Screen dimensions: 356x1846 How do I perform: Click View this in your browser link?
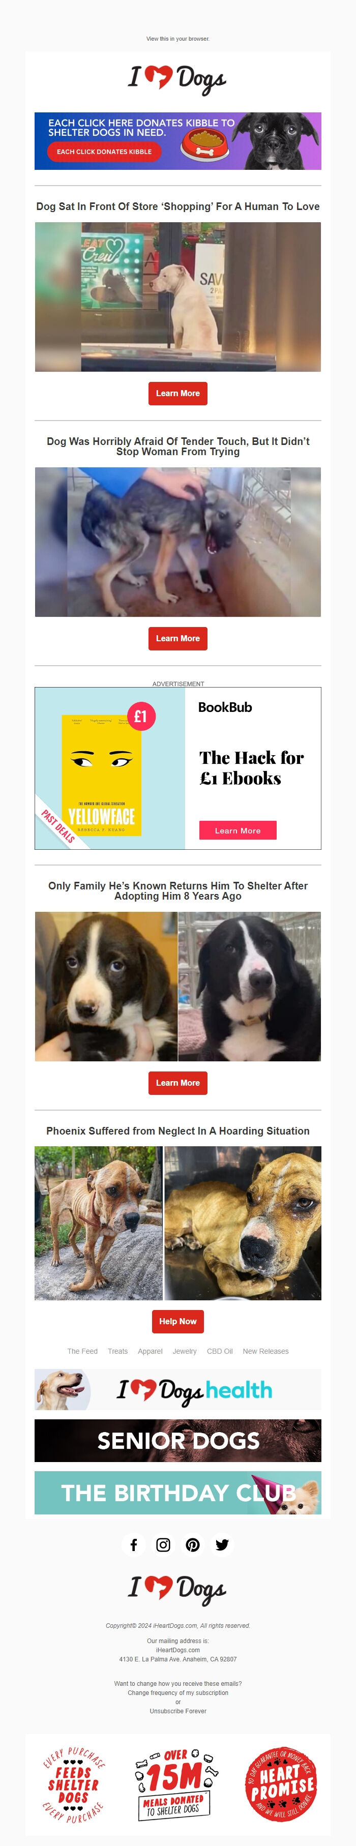(x=177, y=39)
